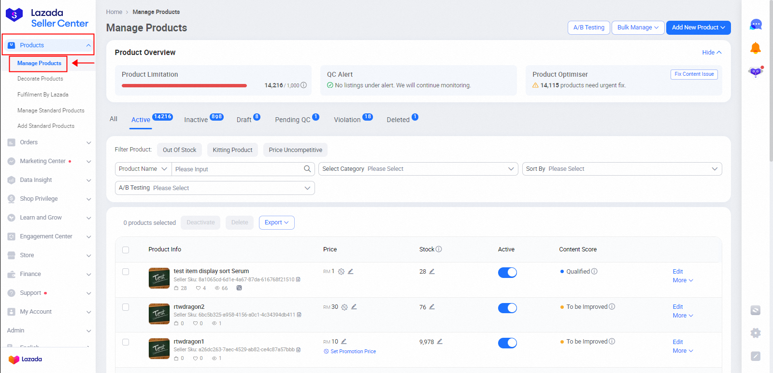
Task: Copy seller SKU of rtwdragon1
Action: pyautogui.click(x=299, y=350)
